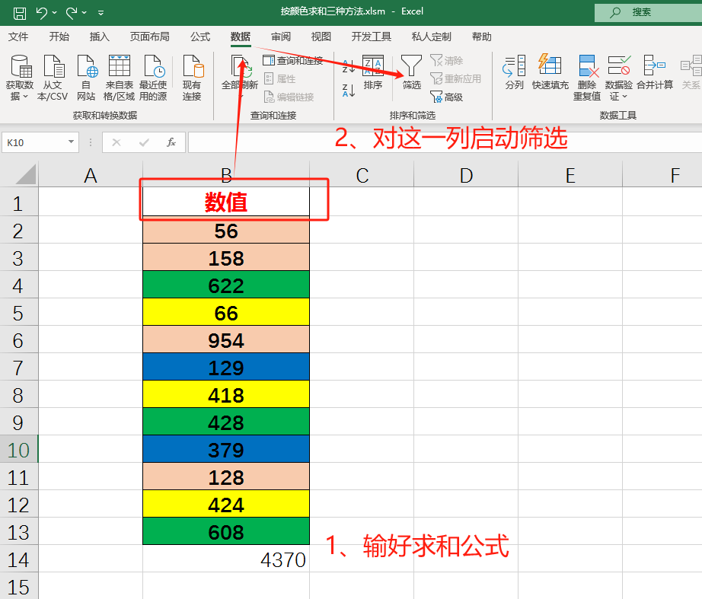Import data using 从文本/CSV icon
Viewport: 702px width, 599px height.
coord(53,78)
